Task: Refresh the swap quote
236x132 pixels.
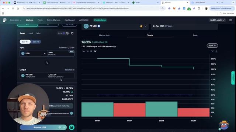Action: (x=72, y=33)
